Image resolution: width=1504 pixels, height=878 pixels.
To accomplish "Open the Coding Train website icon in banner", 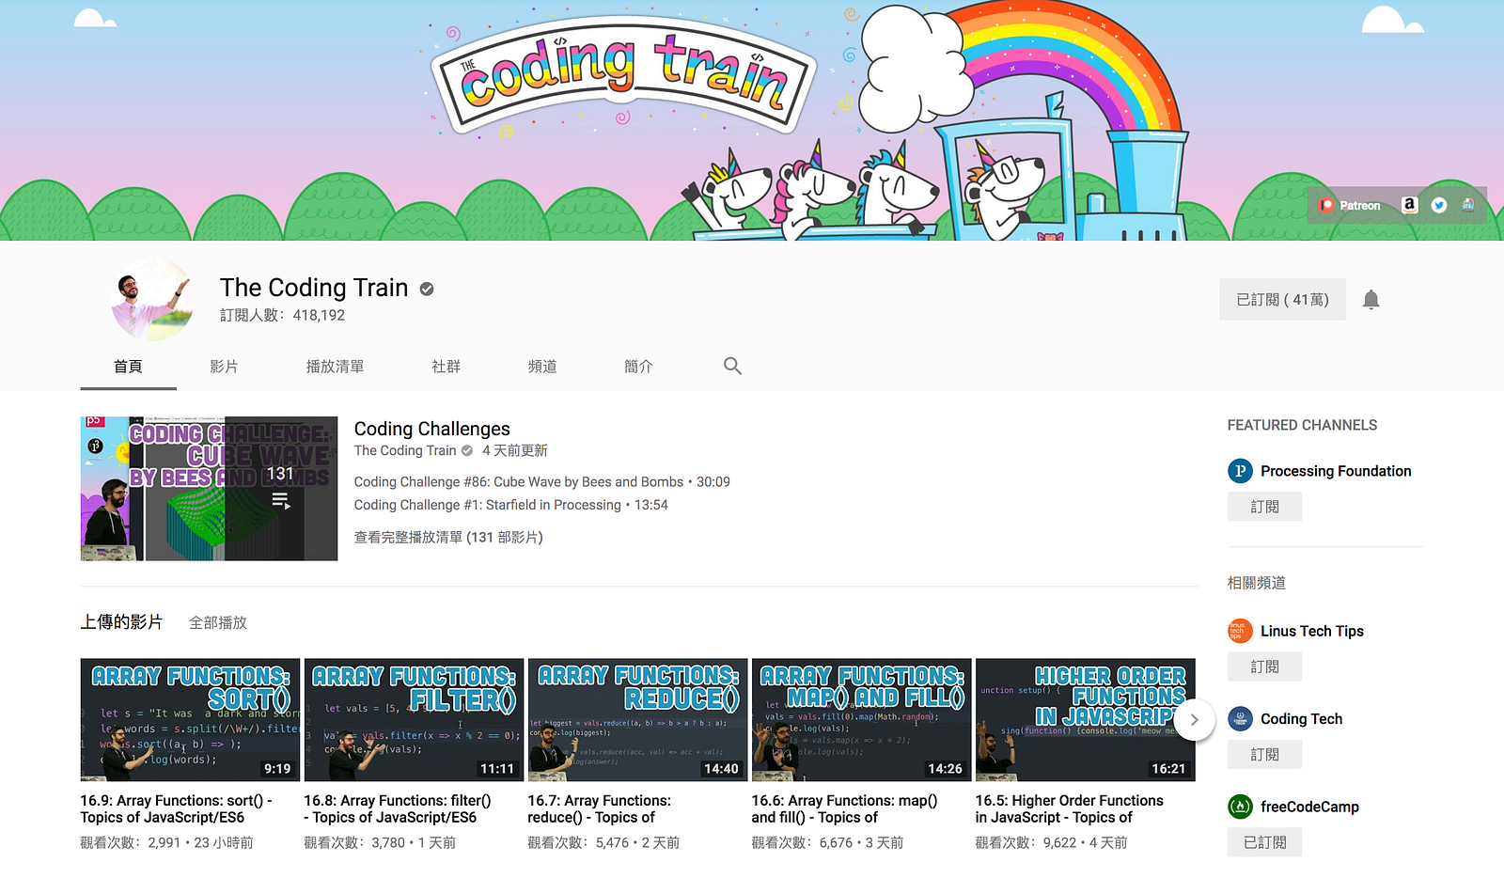I will (1468, 205).
